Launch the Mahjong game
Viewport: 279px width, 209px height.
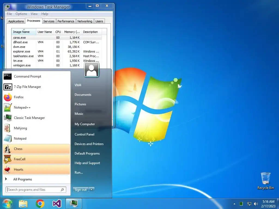coord(37,128)
